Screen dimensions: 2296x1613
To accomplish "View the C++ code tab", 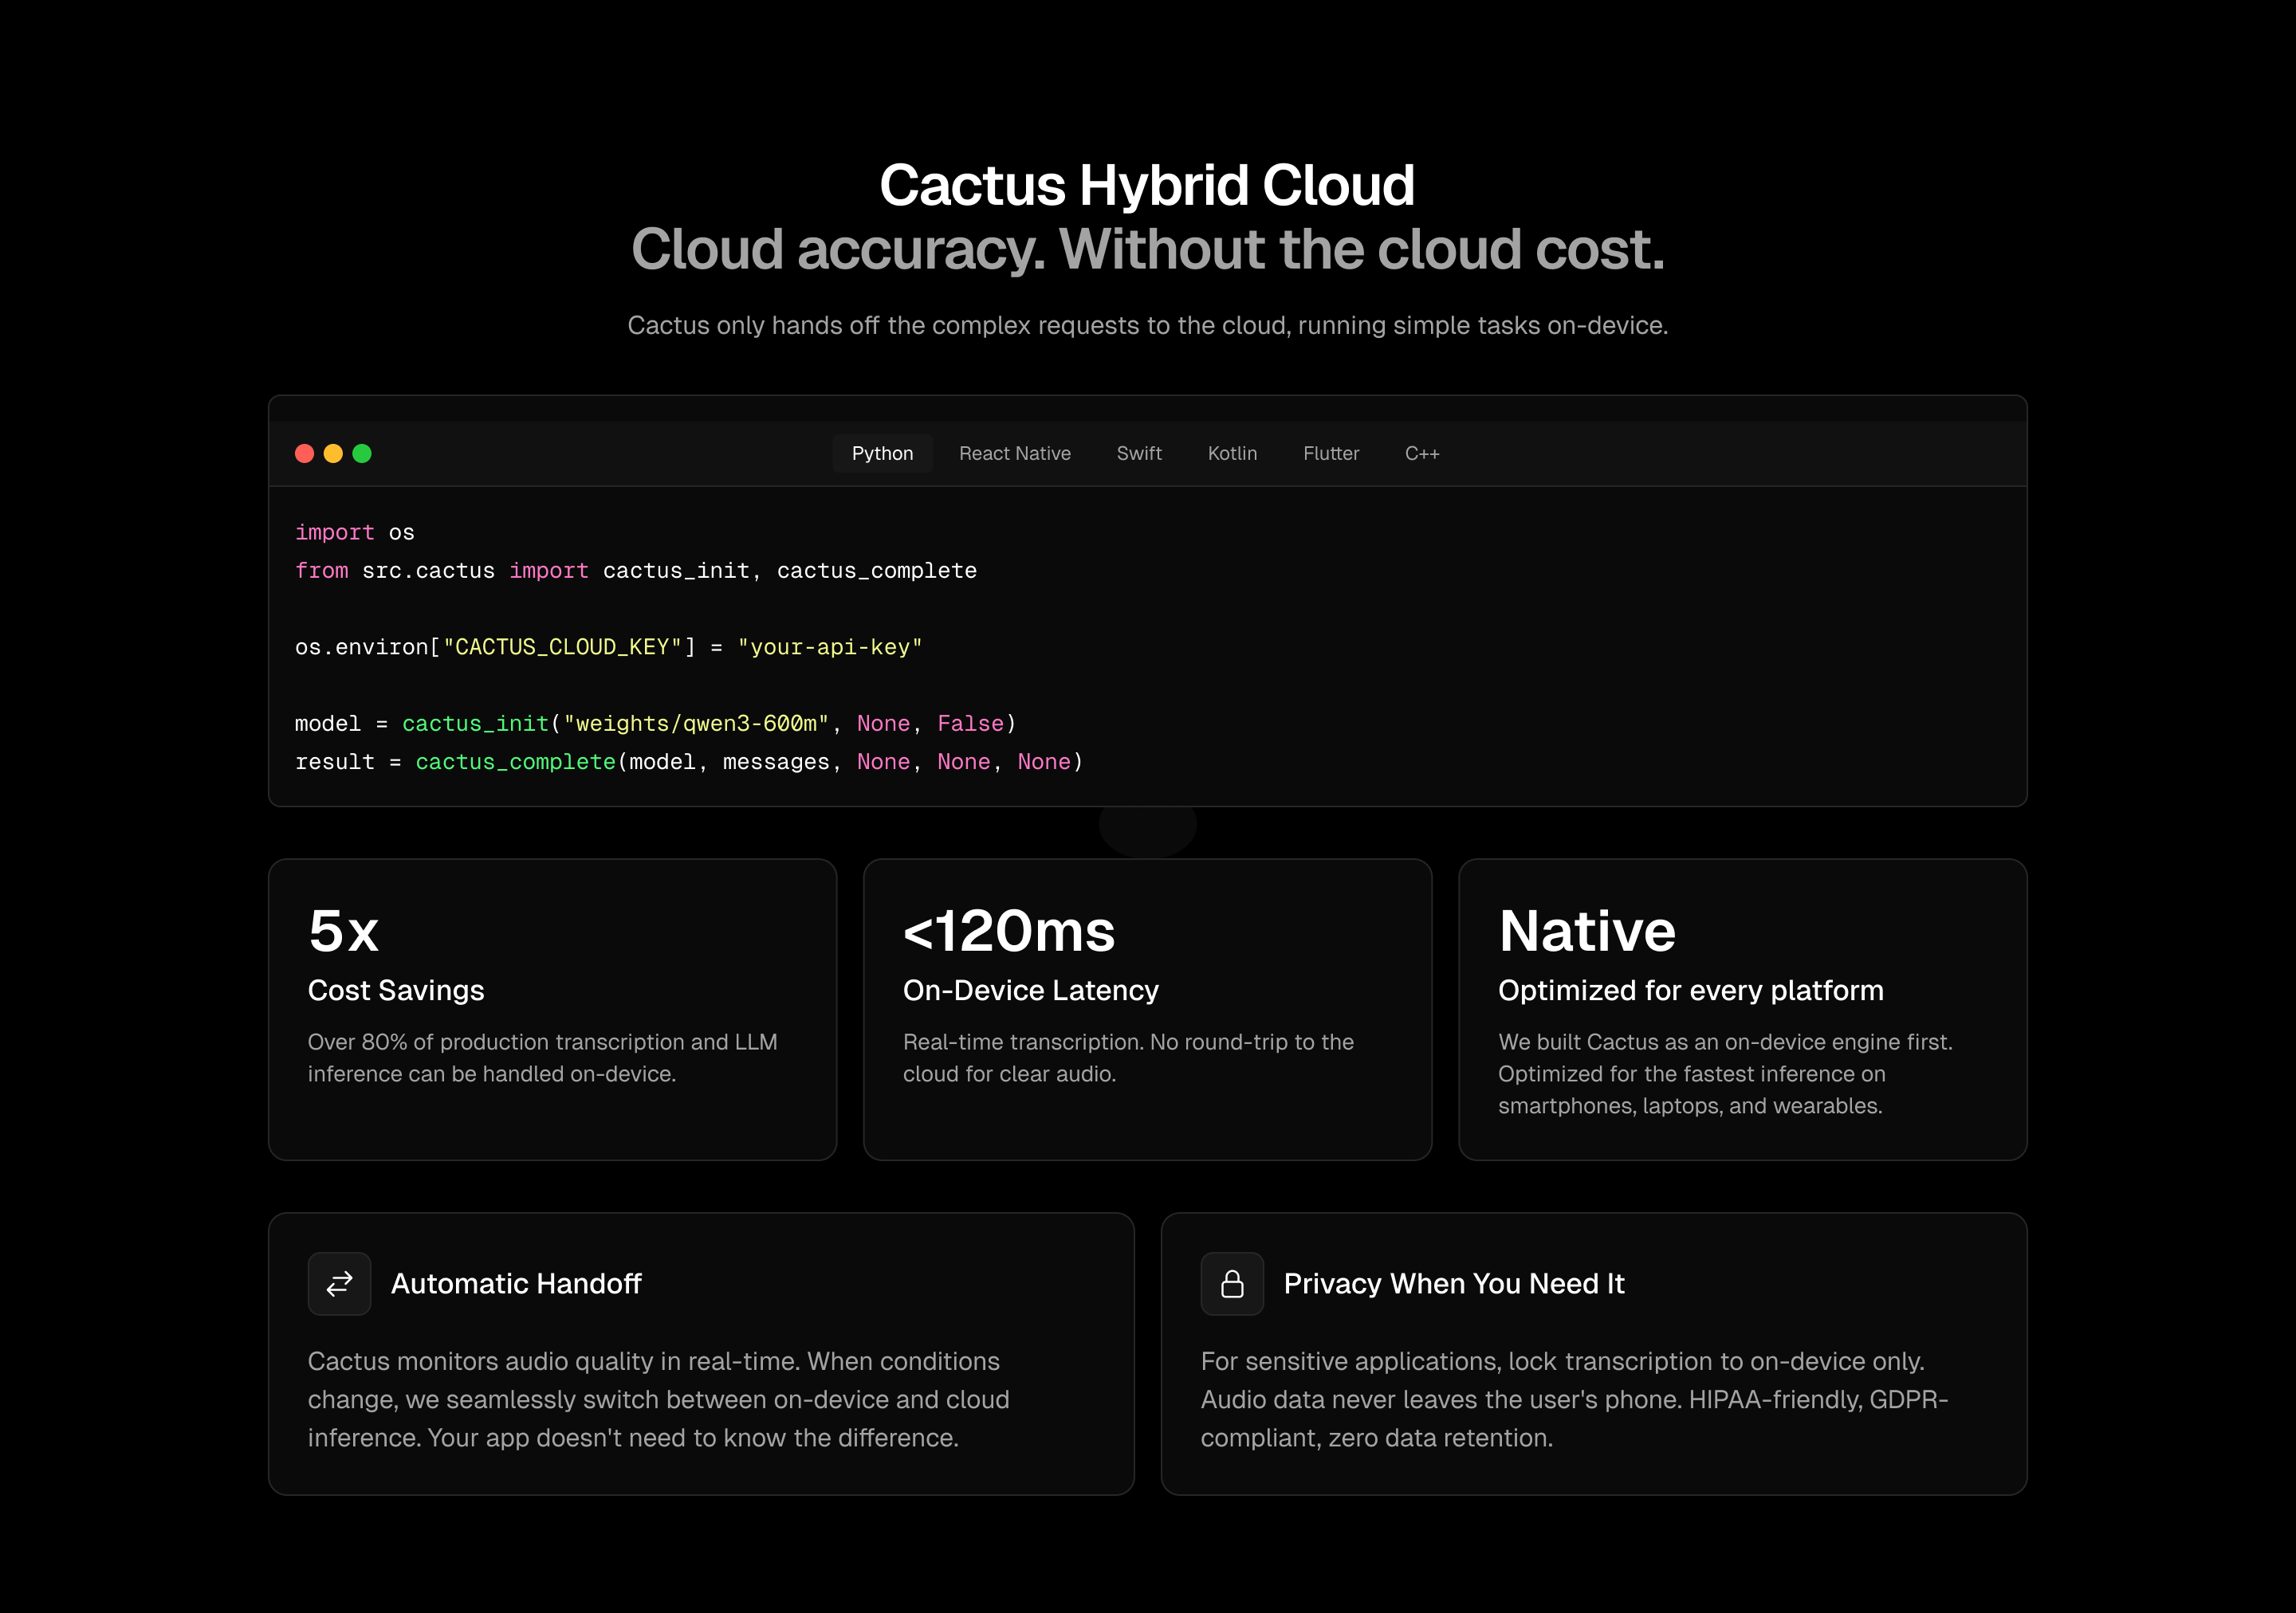I will (x=1422, y=453).
